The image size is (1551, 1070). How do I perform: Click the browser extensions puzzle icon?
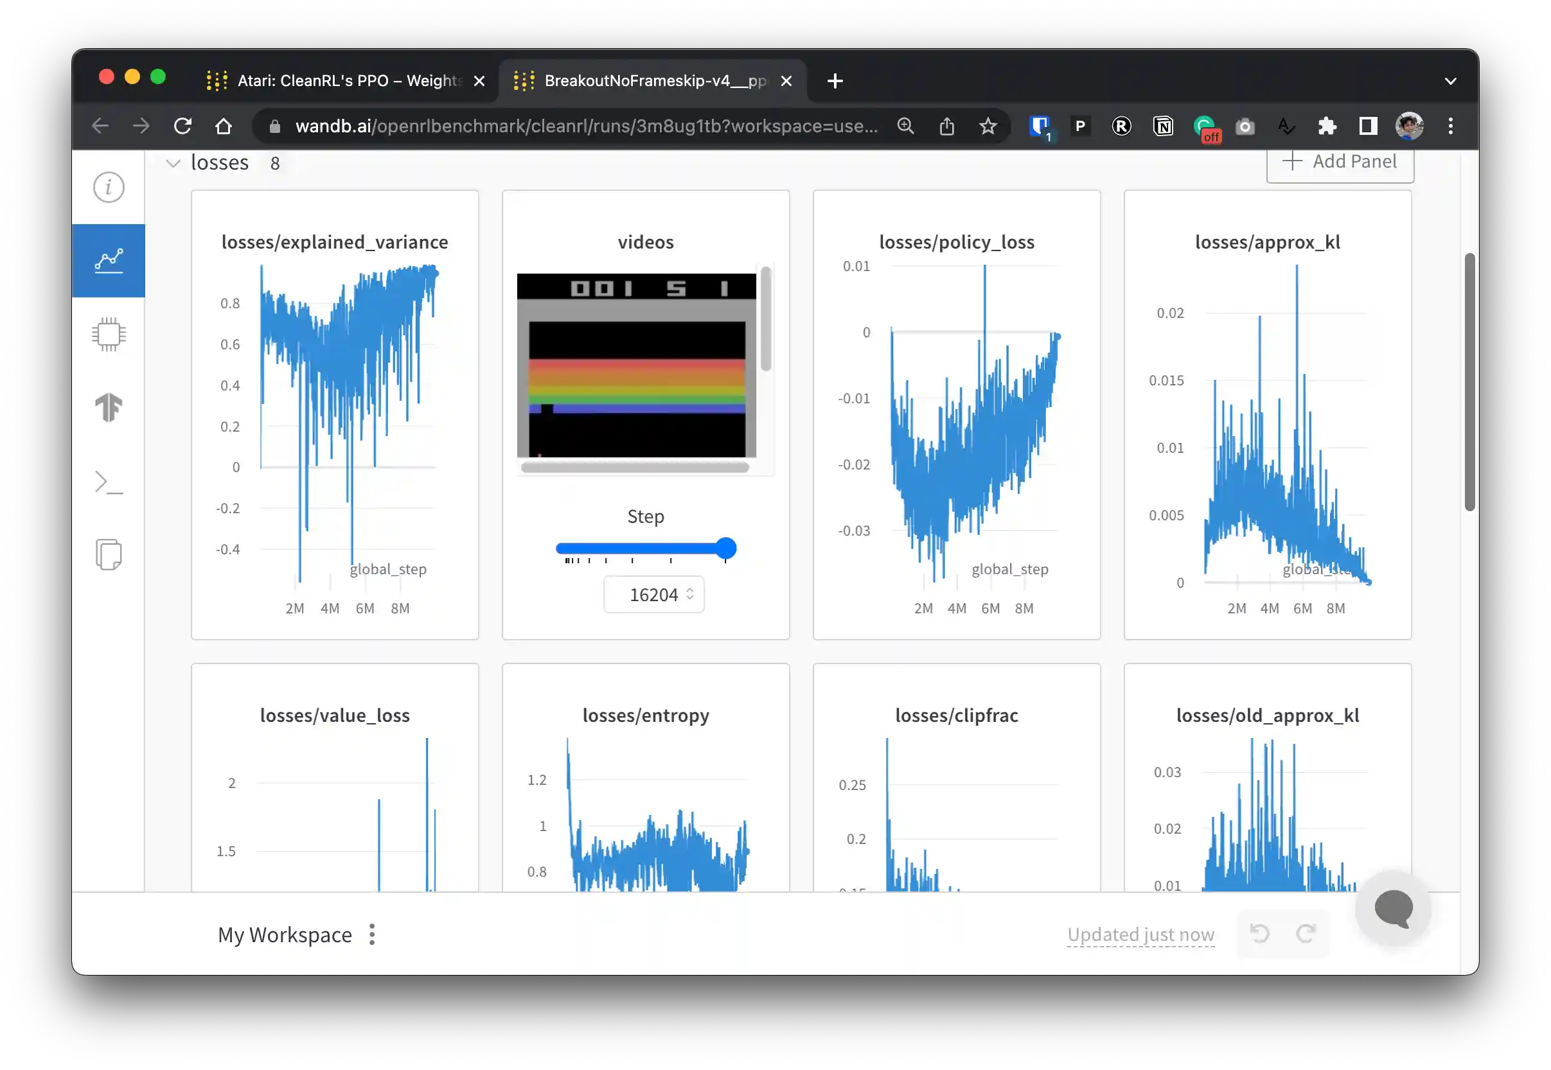pos(1327,126)
